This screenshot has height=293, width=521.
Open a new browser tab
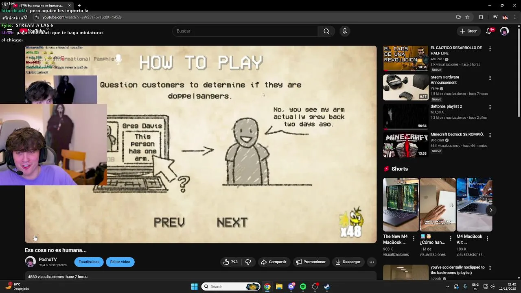(x=79, y=6)
